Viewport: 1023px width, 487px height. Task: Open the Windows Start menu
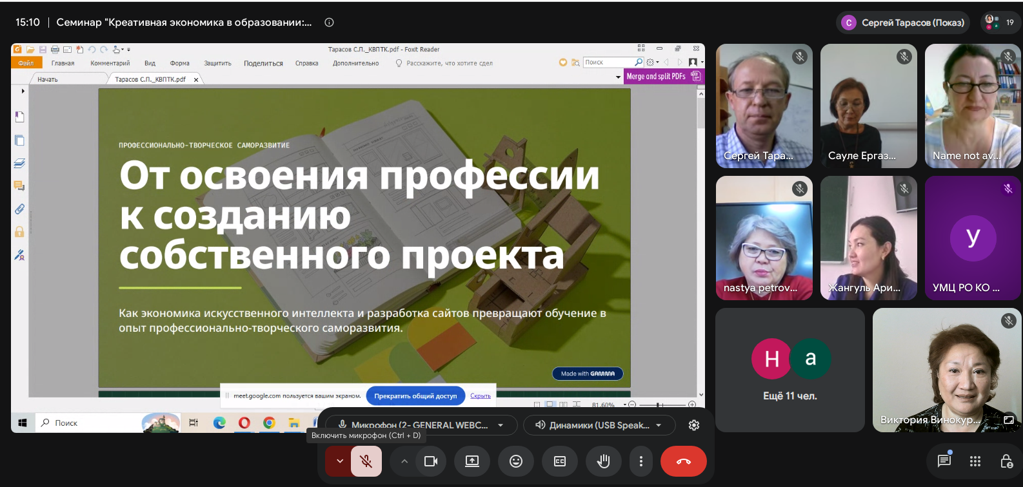click(x=23, y=423)
